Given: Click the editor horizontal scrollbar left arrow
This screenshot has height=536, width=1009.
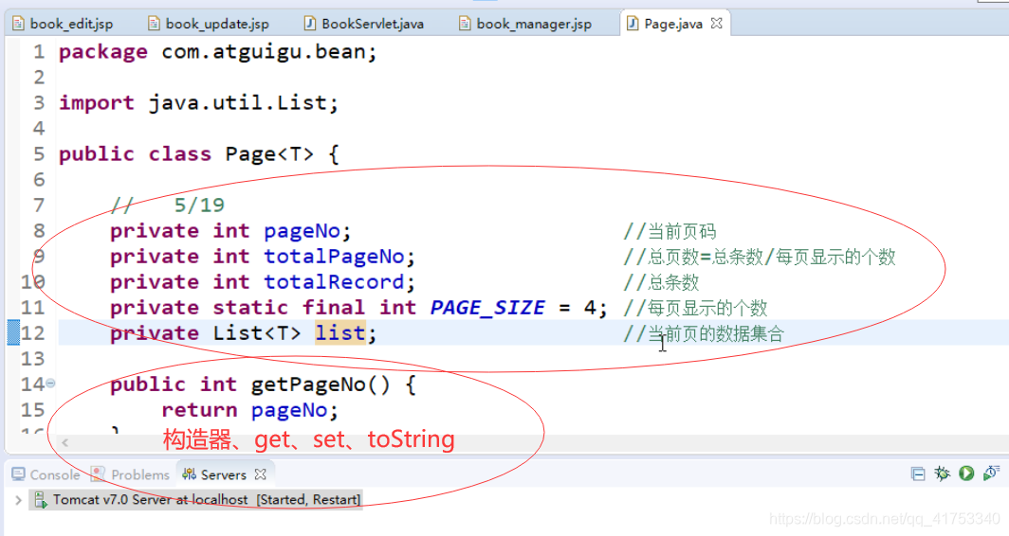Looking at the screenshot, I should (x=65, y=442).
